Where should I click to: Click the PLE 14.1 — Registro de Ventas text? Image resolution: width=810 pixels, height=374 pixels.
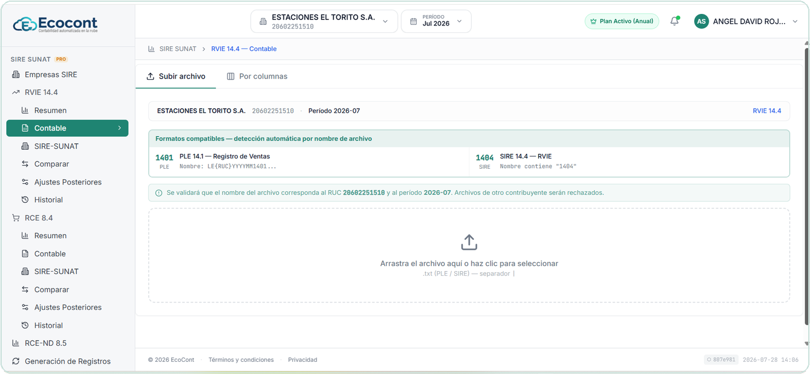tap(224, 157)
